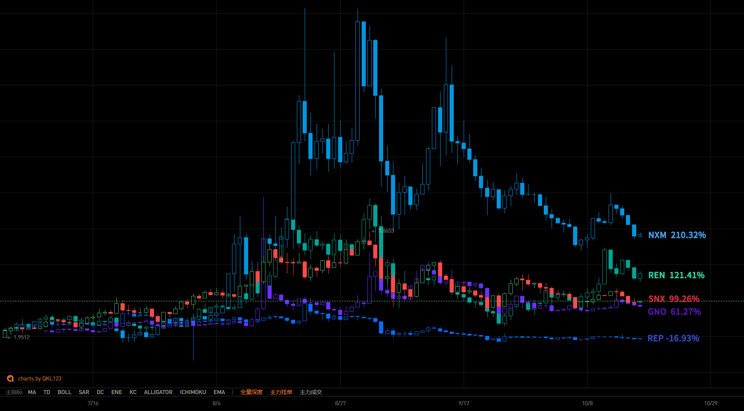
Task: Open the charts by QKL123 link
Action: pos(40,378)
